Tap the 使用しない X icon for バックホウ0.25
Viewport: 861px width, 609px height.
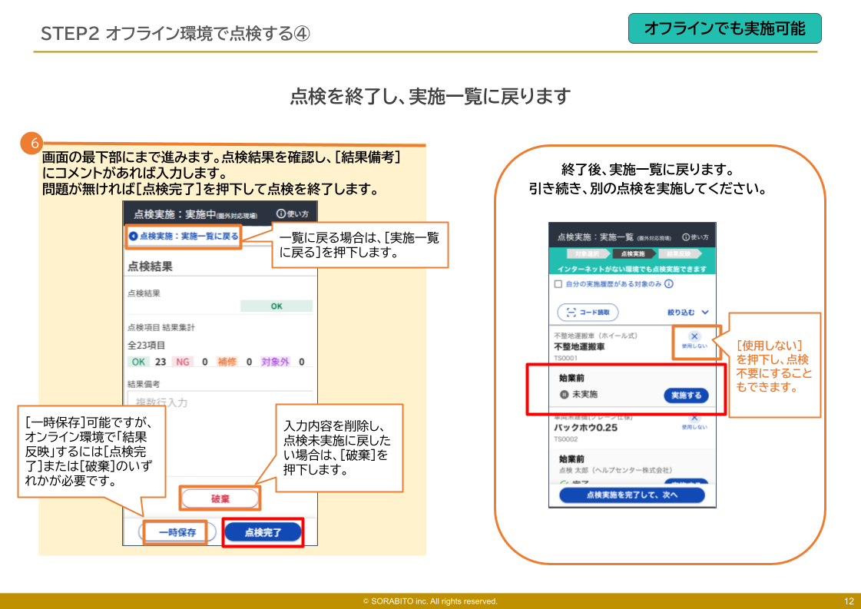click(x=694, y=418)
